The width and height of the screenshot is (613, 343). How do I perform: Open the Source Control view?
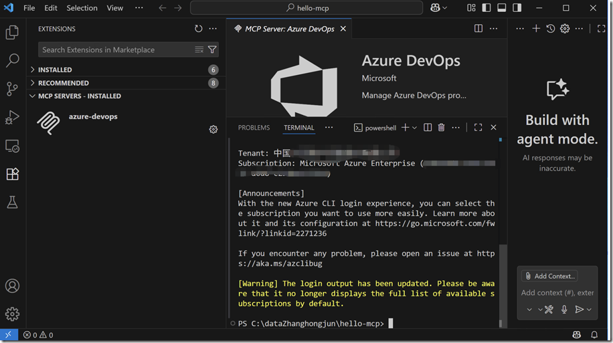click(12, 89)
